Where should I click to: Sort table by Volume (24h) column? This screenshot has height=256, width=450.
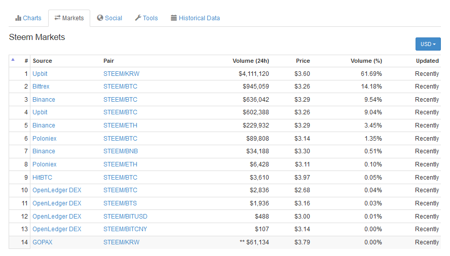click(250, 61)
